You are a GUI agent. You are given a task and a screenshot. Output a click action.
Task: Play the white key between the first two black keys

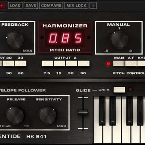108,134
